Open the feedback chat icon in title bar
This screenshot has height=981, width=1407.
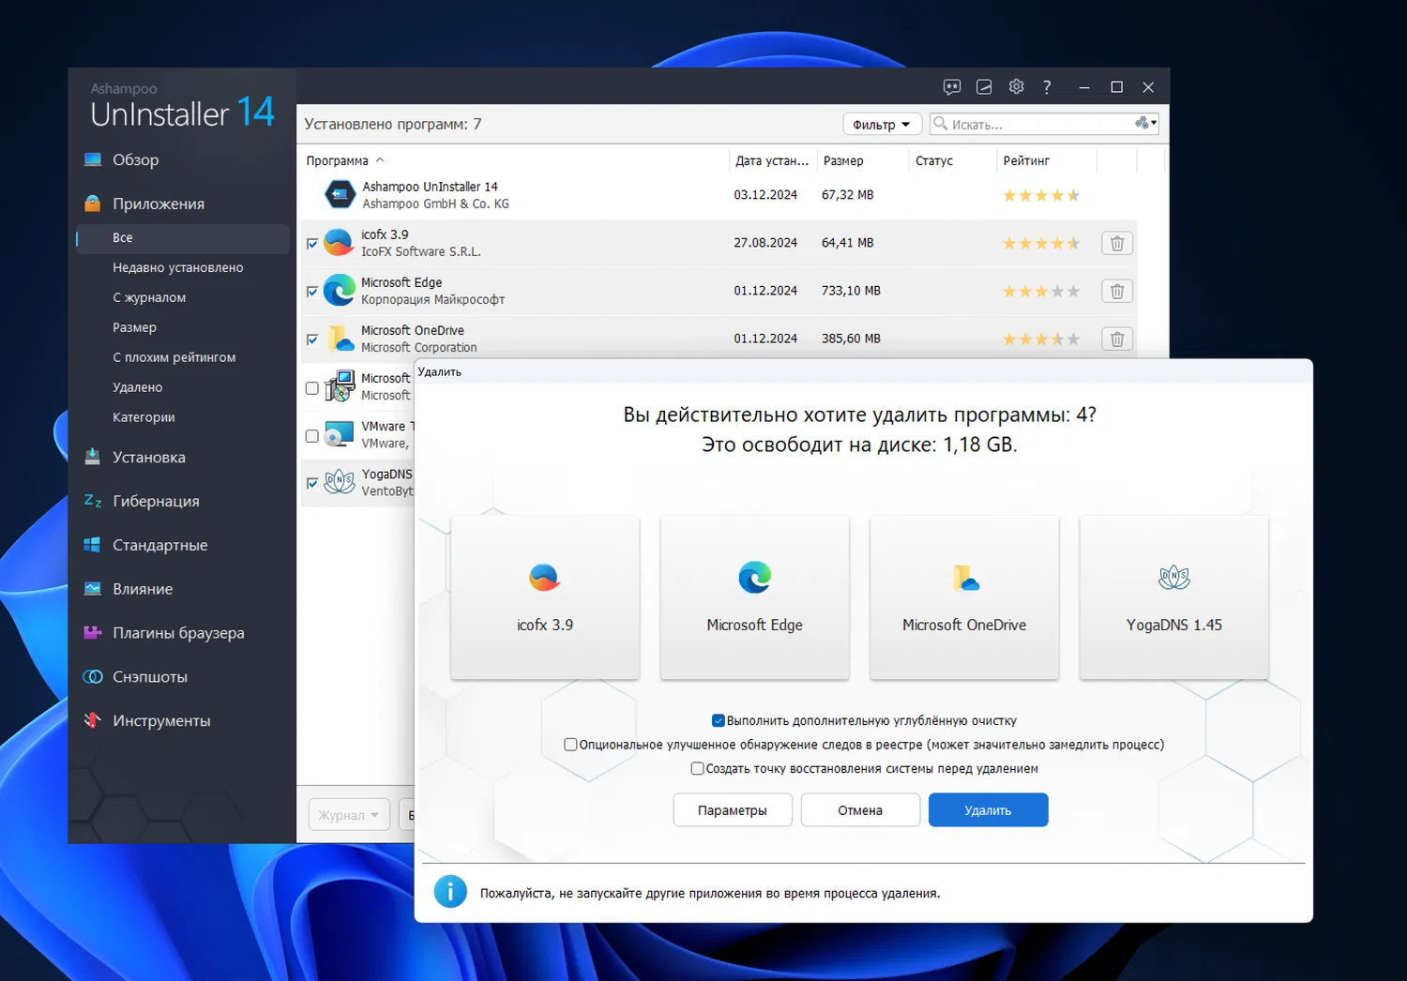pyautogui.click(x=952, y=87)
